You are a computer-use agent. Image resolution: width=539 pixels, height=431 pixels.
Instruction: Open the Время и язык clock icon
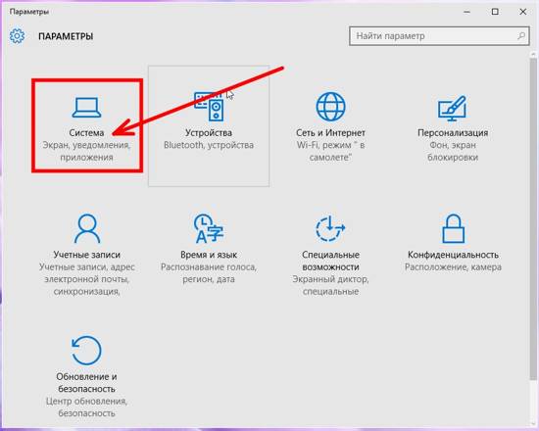pyautogui.click(x=209, y=228)
